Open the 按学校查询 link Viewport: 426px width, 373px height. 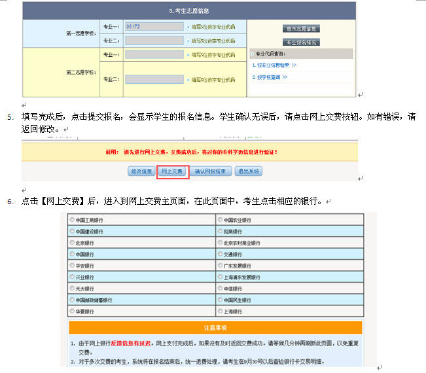point(270,77)
